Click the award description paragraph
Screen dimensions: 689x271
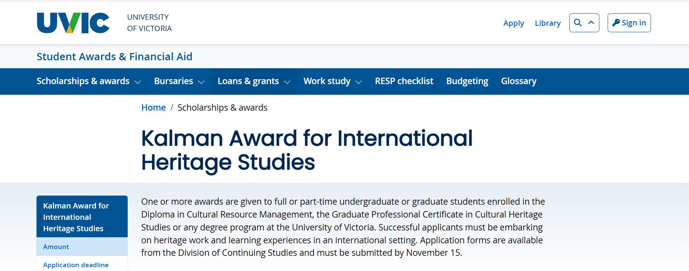343,227
